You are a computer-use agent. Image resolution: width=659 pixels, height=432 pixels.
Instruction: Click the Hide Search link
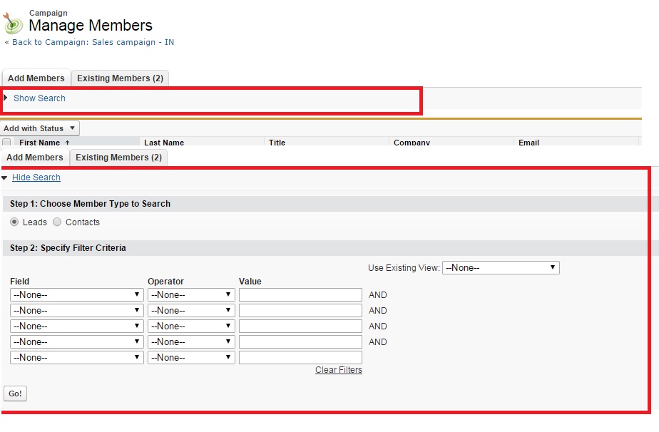pos(36,178)
